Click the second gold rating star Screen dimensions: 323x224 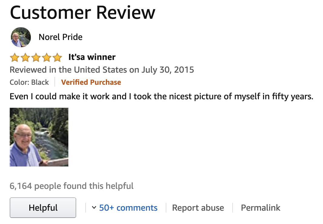tap(25, 57)
